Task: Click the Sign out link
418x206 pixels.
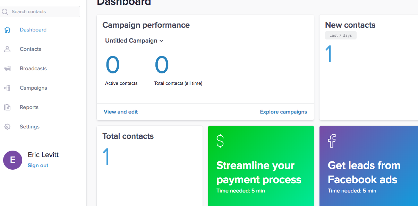Action: [x=38, y=165]
